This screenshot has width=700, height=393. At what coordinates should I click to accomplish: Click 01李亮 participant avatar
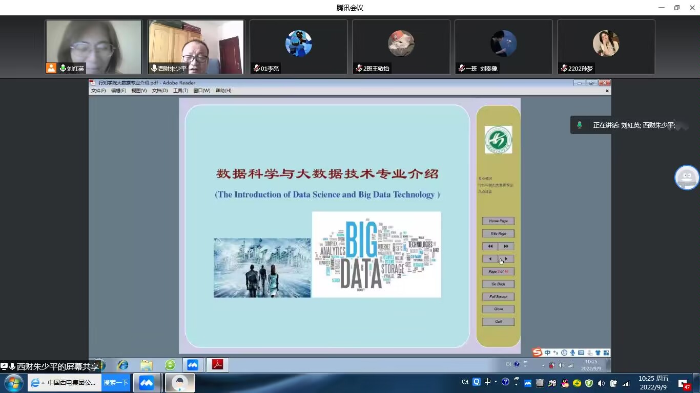tap(299, 43)
